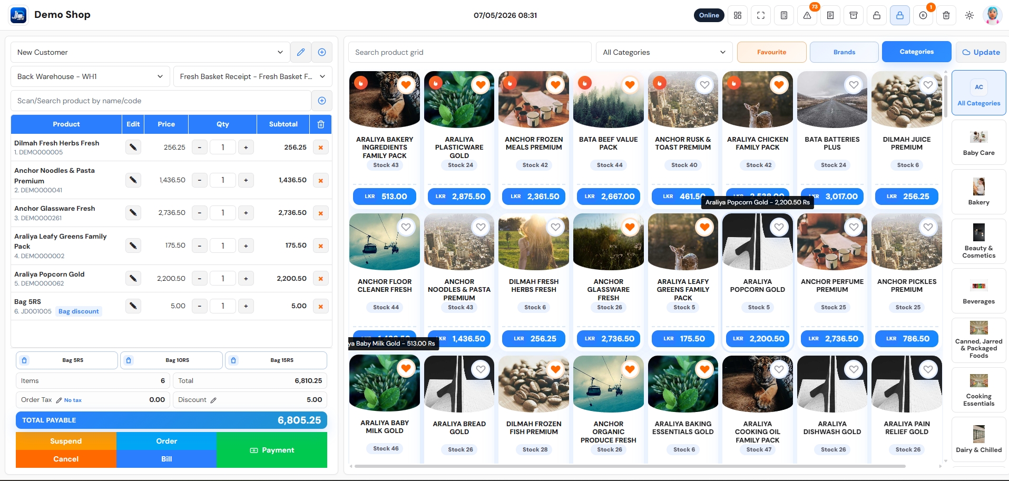
Task: Remove Araliya Popcorn Gold from cart
Action: click(x=321, y=279)
